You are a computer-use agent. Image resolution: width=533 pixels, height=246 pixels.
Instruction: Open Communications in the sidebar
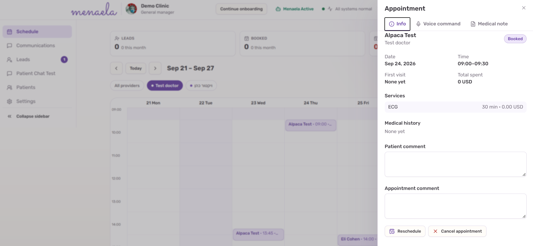tap(37, 45)
